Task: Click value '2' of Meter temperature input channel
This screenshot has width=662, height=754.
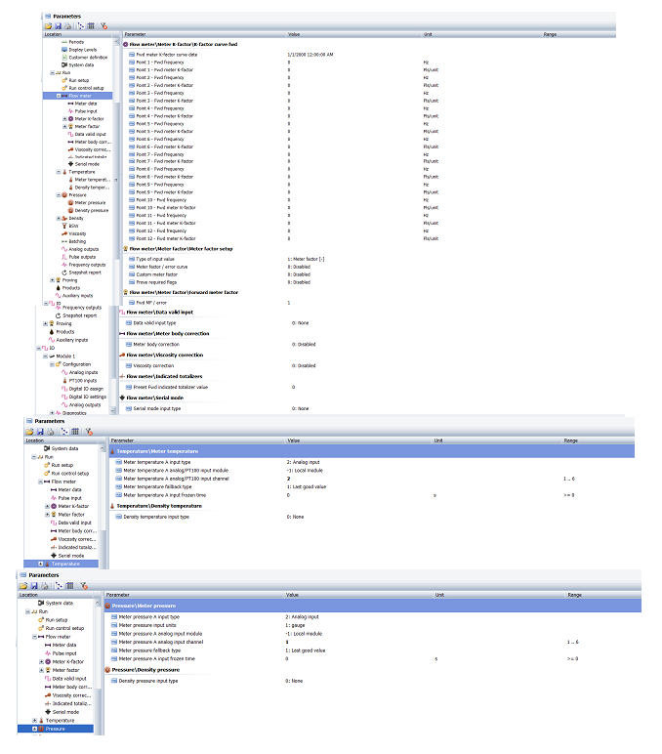Action: 288,479
